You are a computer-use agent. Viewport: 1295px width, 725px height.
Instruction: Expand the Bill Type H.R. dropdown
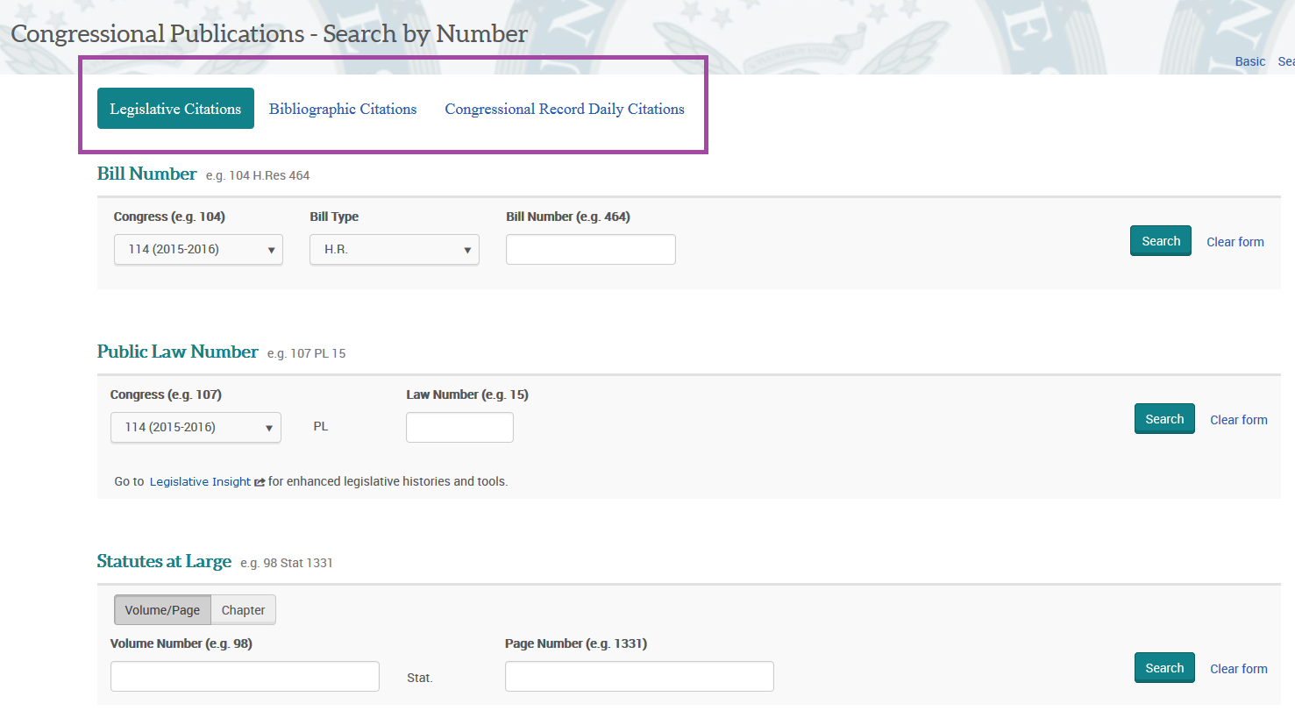click(x=395, y=250)
